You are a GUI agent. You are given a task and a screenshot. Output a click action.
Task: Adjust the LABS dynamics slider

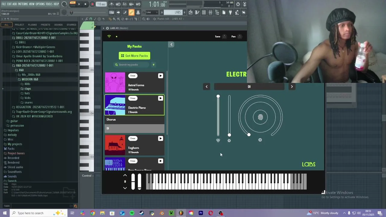[x=229, y=116]
